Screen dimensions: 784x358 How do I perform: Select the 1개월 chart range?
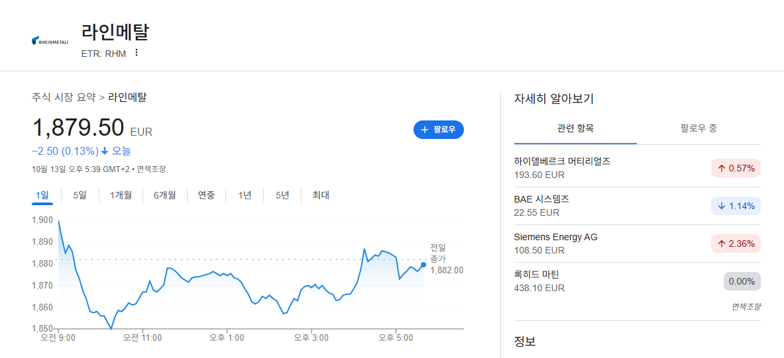pos(121,195)
